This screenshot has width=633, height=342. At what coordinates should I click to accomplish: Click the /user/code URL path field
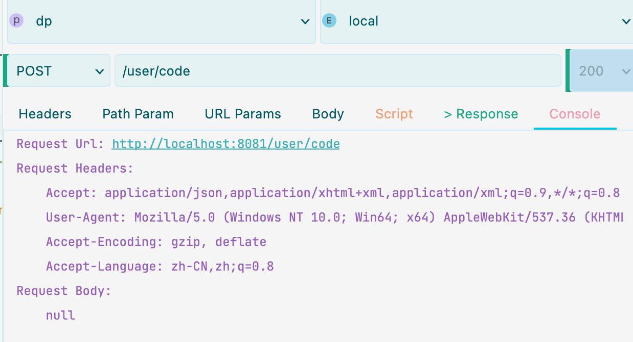coord(337,71)
